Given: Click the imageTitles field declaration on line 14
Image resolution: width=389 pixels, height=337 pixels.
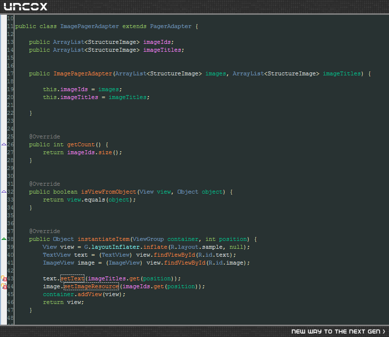Looking at the screenshot, I should pyautogui.click(x=162, y=50).
